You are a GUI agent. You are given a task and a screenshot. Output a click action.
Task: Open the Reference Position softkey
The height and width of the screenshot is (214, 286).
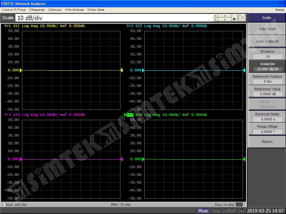(267, 79)
